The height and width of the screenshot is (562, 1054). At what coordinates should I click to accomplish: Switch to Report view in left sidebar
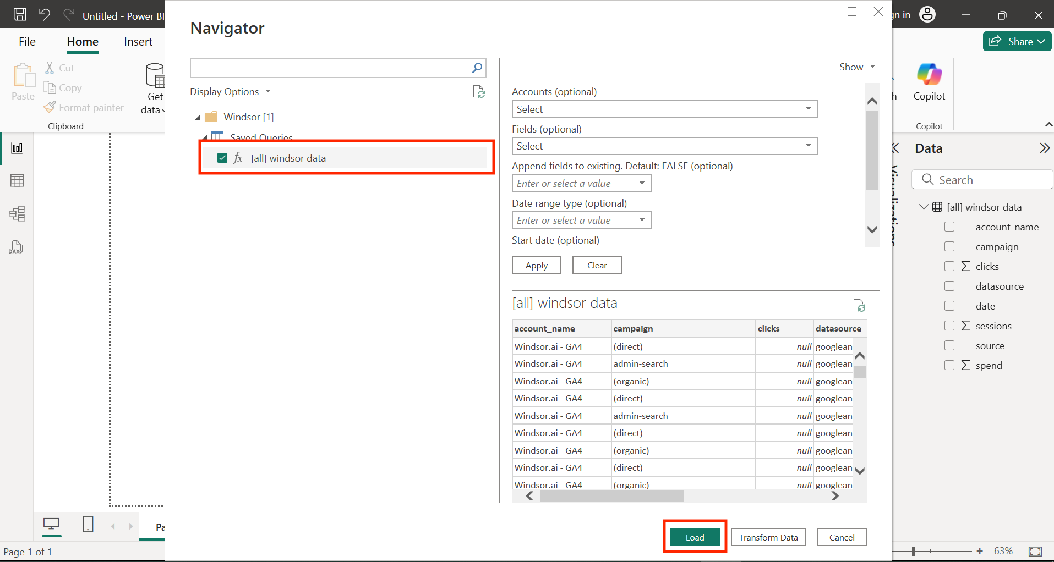(x=17, y=148)
